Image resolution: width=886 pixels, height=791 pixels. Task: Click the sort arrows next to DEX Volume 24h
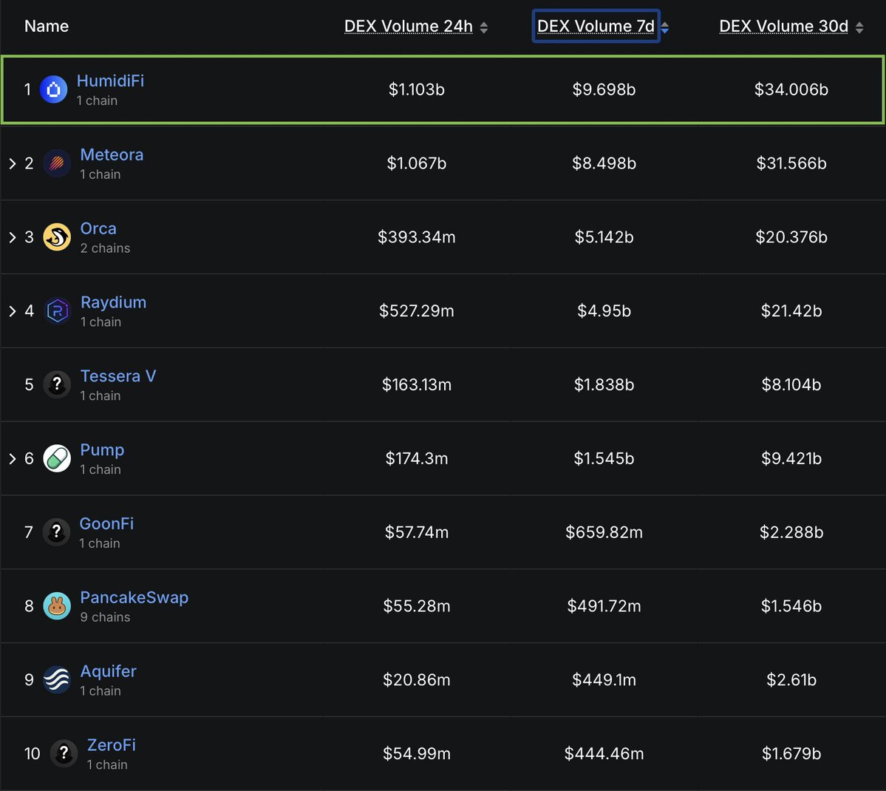pyautogui.click(x=484, y=27)
